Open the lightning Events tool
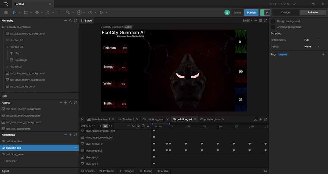Screen dimensions: 328x174 point(79,13)
